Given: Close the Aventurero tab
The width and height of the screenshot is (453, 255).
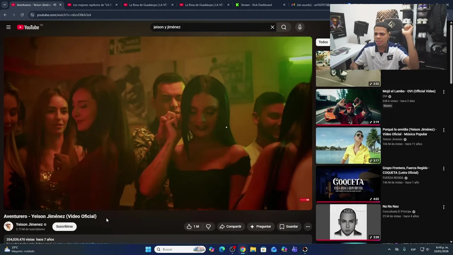Looking at the screenshot, I should point(60,5).
